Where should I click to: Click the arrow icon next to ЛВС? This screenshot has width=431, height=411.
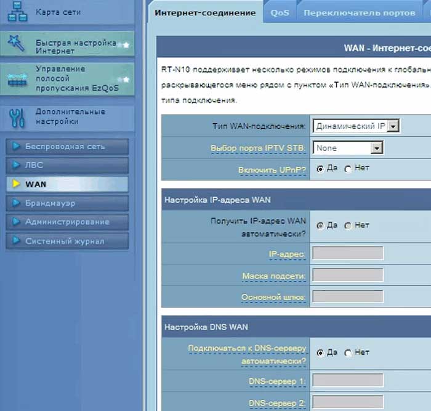click(x=16, y=165)
